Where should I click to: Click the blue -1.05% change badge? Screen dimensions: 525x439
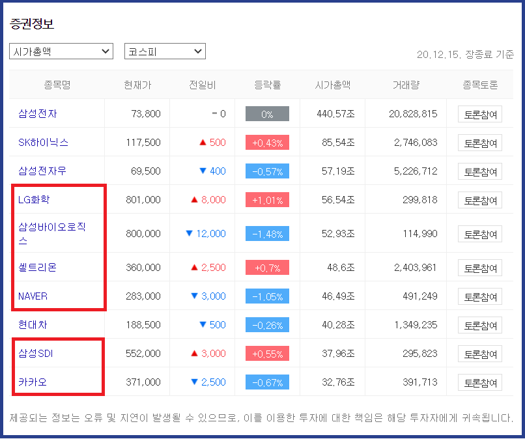(x=267, y=296)
